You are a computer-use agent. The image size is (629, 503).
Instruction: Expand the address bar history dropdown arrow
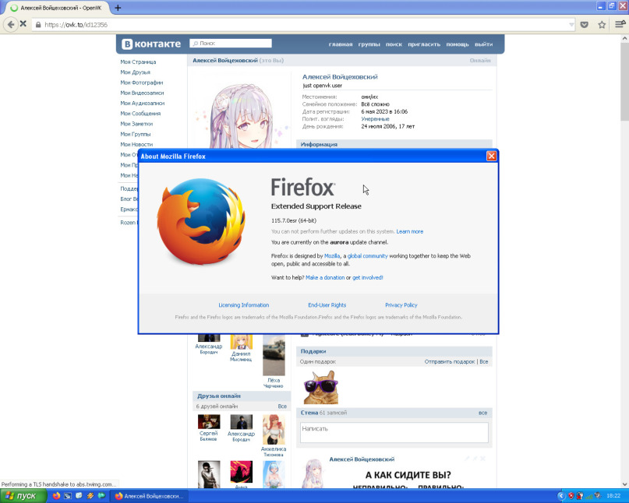coord(571,25)
